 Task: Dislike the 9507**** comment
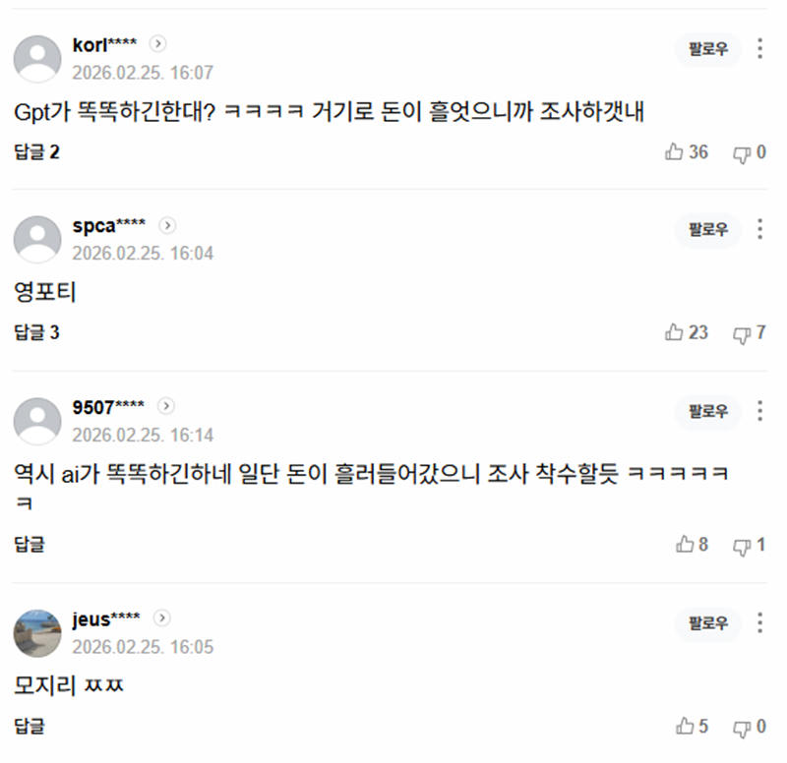750,545
